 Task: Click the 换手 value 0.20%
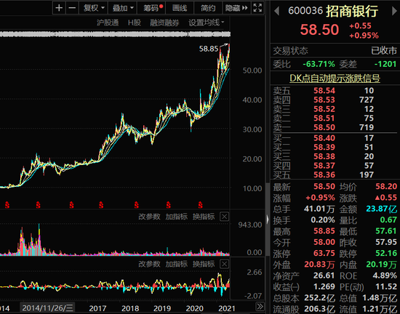[x=323, y=220]
